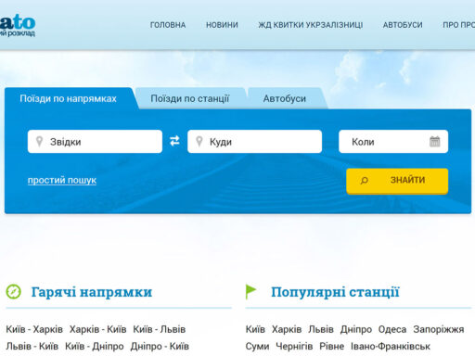Focus the Коли date input field
This screenshot has width=475, height=356.
[393, 142]
